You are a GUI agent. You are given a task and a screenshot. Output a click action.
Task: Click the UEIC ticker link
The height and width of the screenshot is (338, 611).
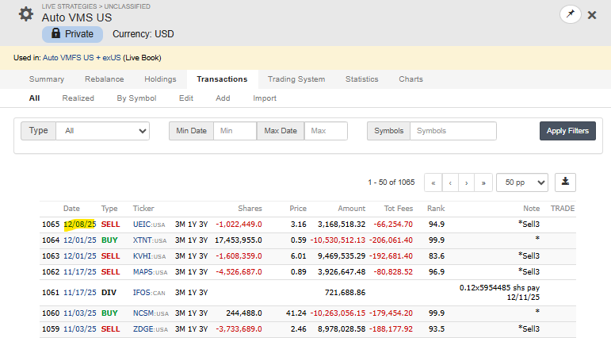tap(142, 225)
